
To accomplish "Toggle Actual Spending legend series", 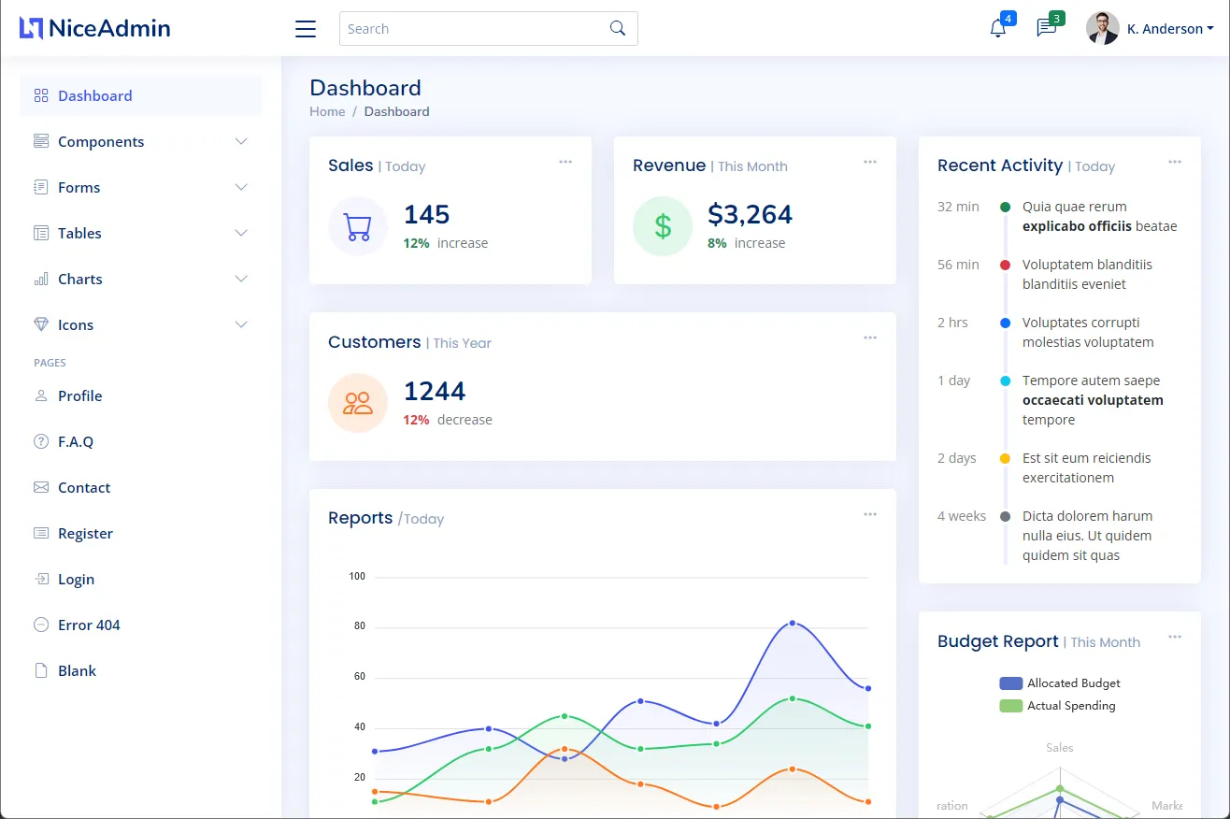I will coord(1057,706).
